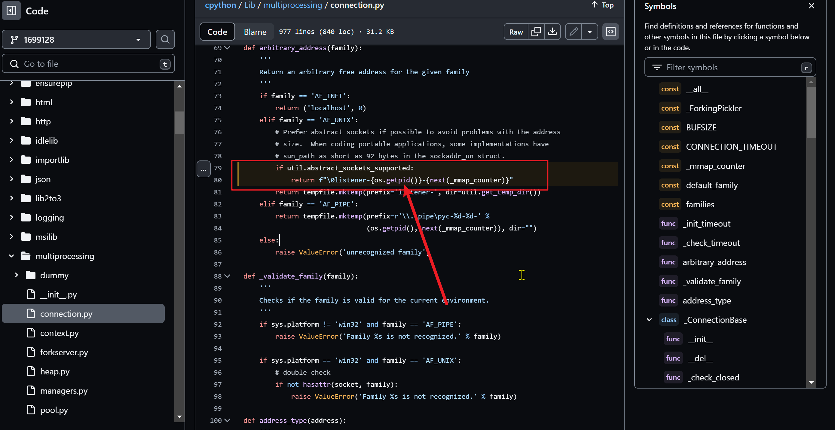Click the pencil edit file icon

tap(573, 32)
